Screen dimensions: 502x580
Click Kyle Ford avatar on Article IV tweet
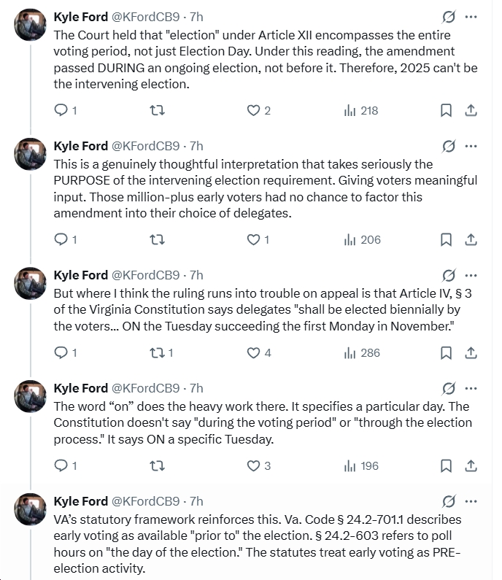coord(31,283)
